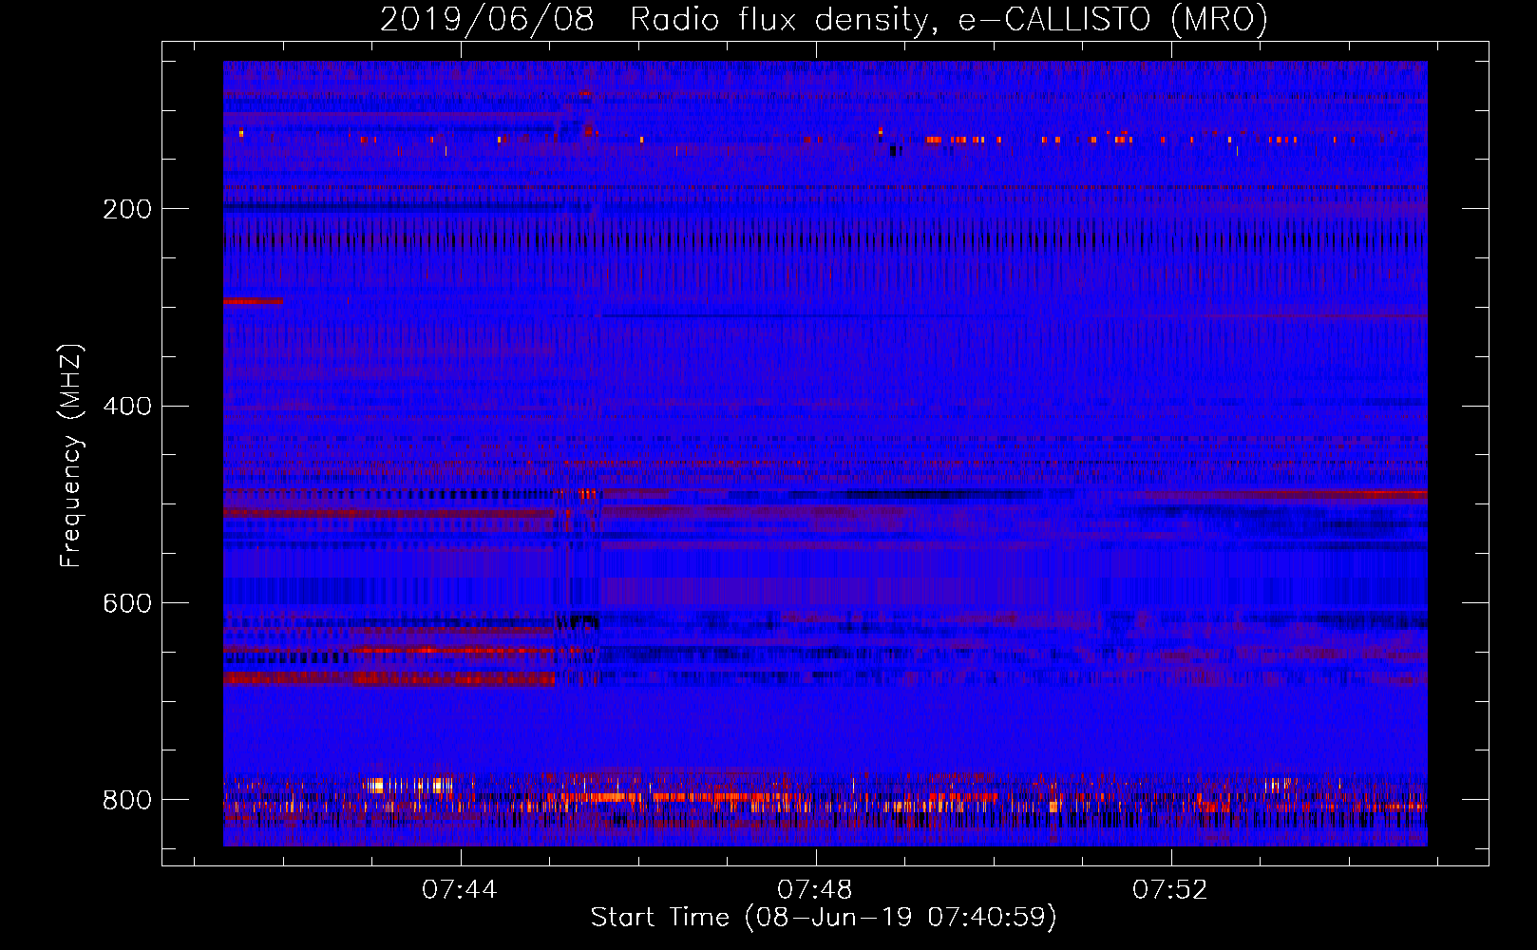The height and width of the screenshot is (950, 1537).
Task: Click the '400' frequency tick label
Action: [x=127, y=407]
